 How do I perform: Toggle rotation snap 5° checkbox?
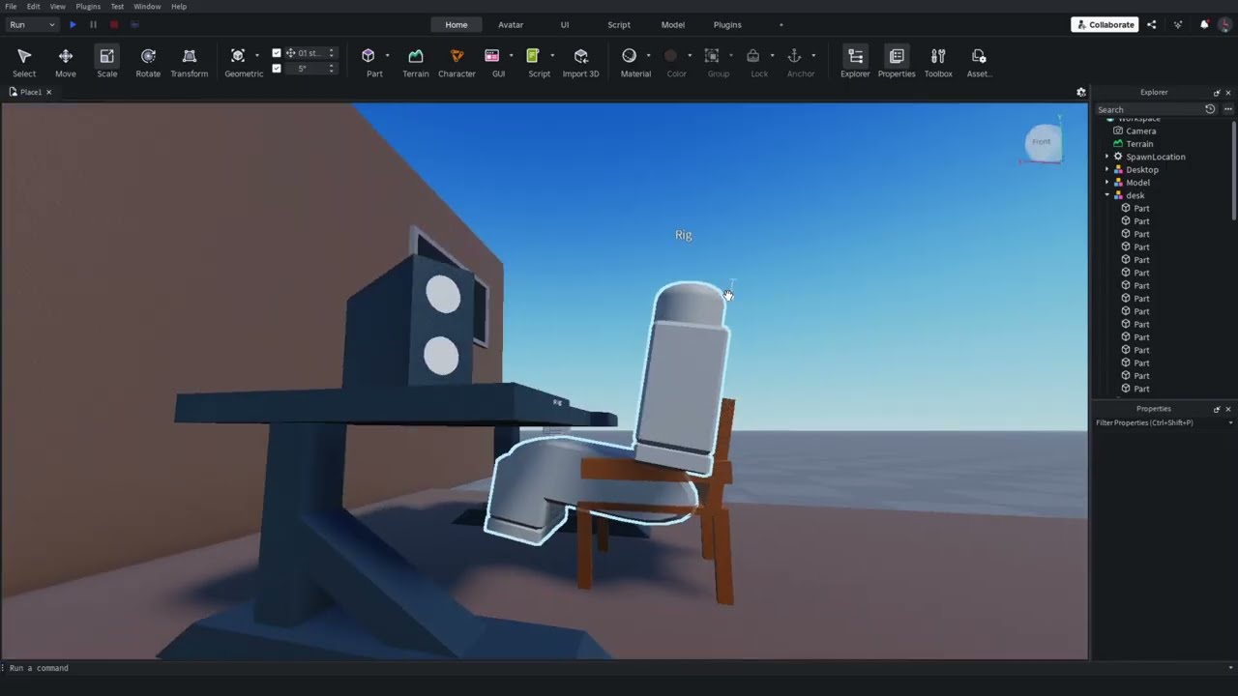[x=277, y=69]
